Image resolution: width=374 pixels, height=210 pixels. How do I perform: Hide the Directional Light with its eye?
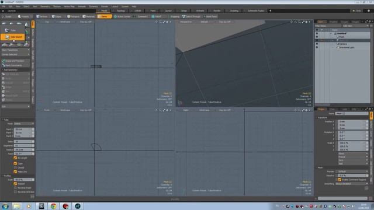point(317,47)
